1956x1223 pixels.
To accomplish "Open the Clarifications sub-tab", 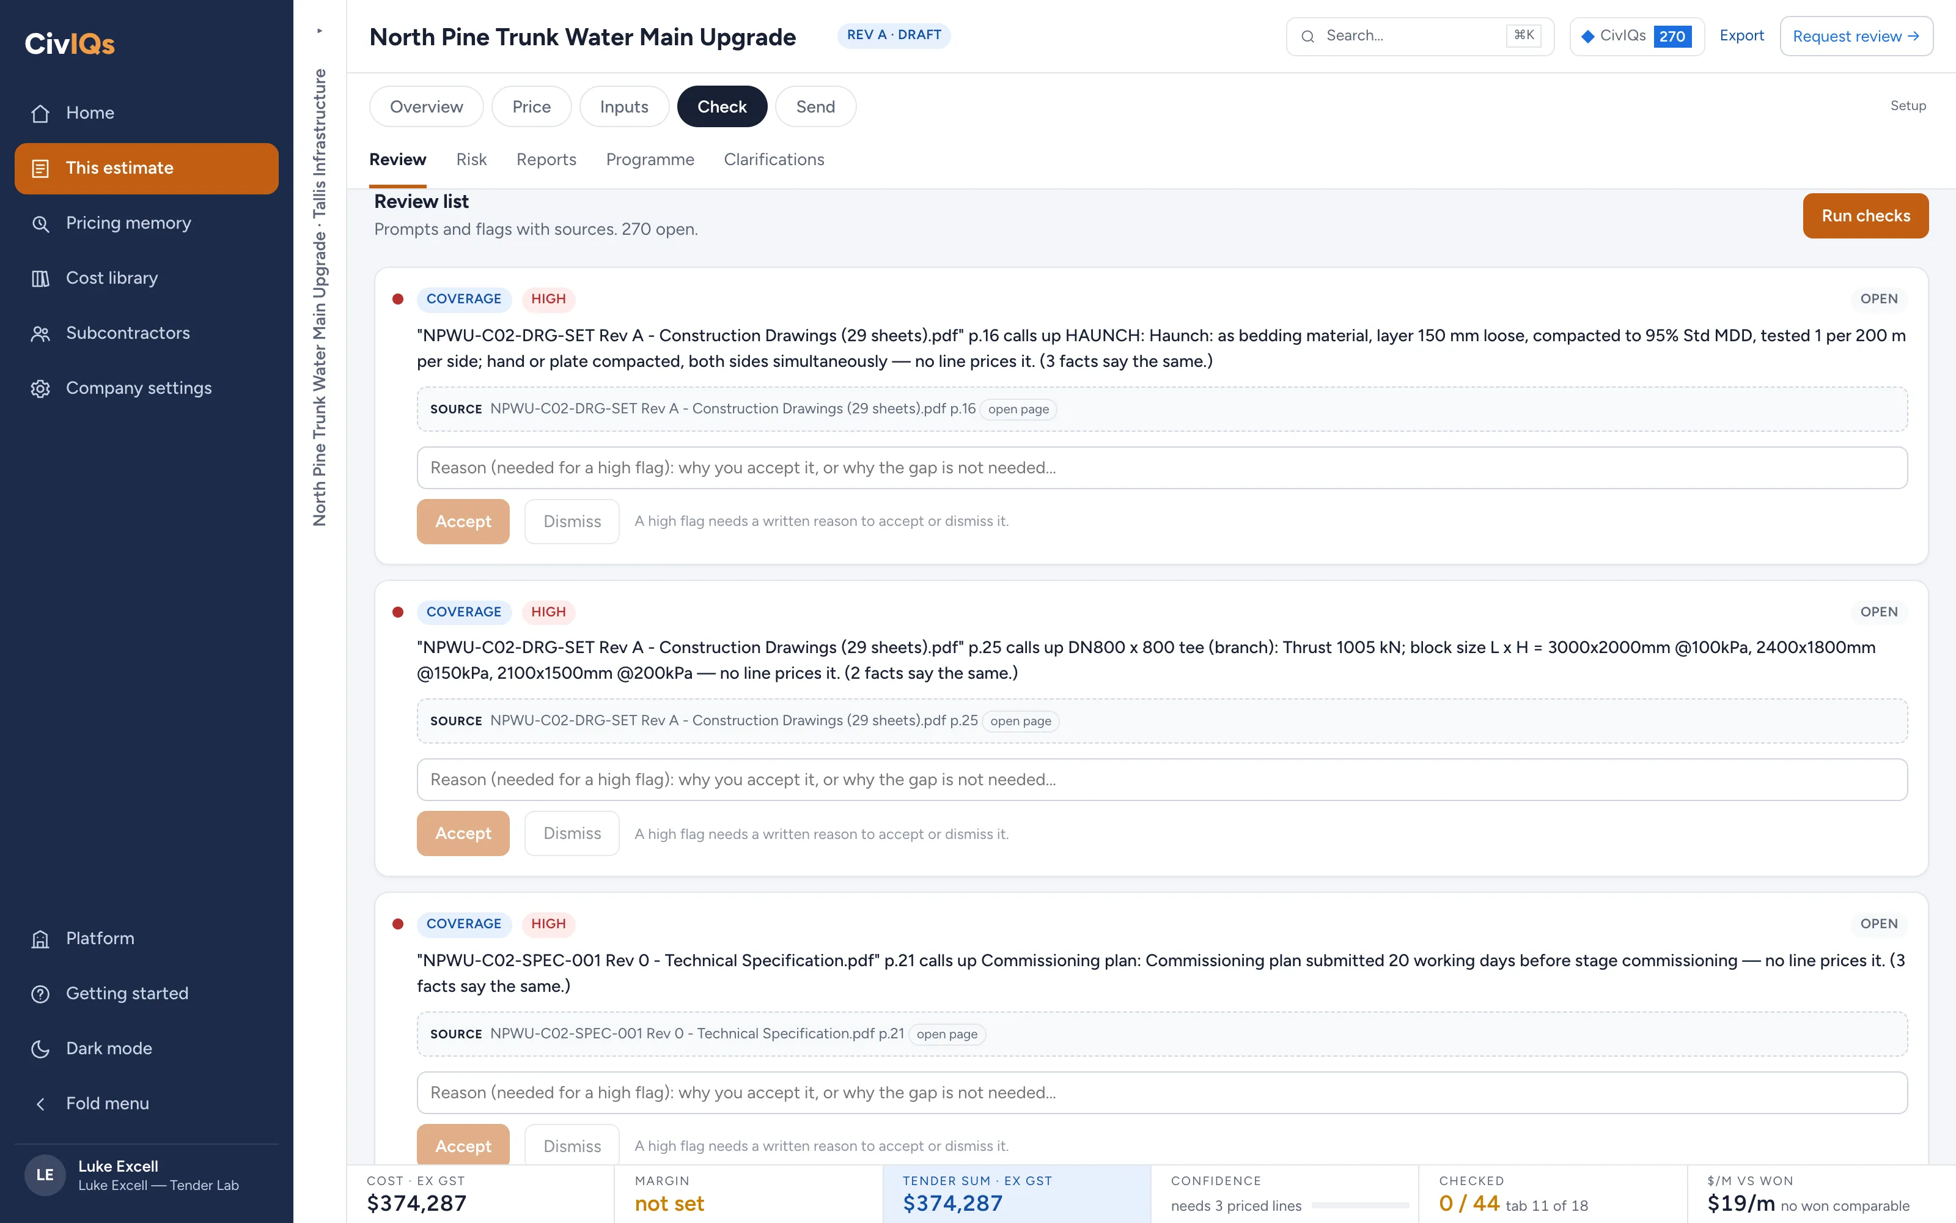I will [x=773, y=160].
